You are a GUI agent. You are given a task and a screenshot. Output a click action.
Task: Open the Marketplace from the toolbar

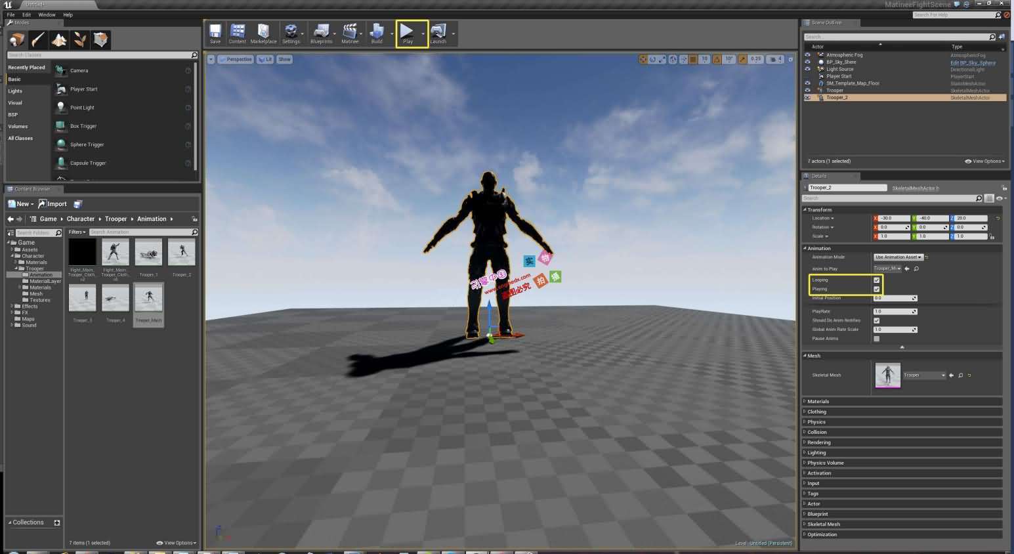click(x=263, y=33)
